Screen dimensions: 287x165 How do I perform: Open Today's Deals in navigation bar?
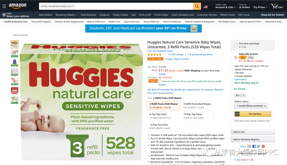click(x=120, y=15)
